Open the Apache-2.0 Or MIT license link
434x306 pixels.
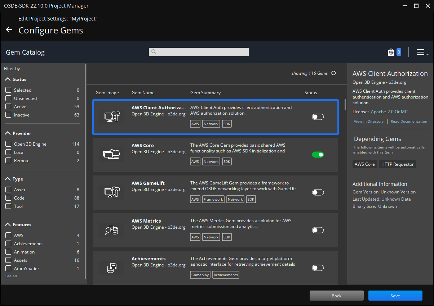[x=390, y=112]
